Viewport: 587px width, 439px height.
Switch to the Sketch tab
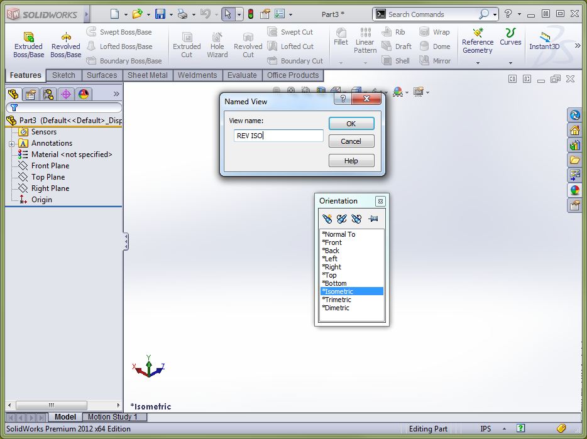click(63, 75)
